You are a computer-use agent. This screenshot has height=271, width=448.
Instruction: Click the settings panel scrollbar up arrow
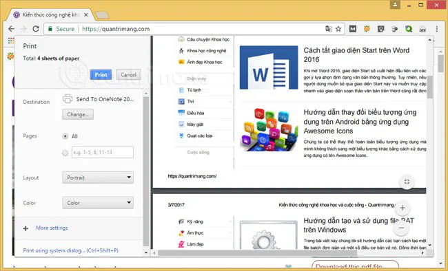[x=146, y=94]
